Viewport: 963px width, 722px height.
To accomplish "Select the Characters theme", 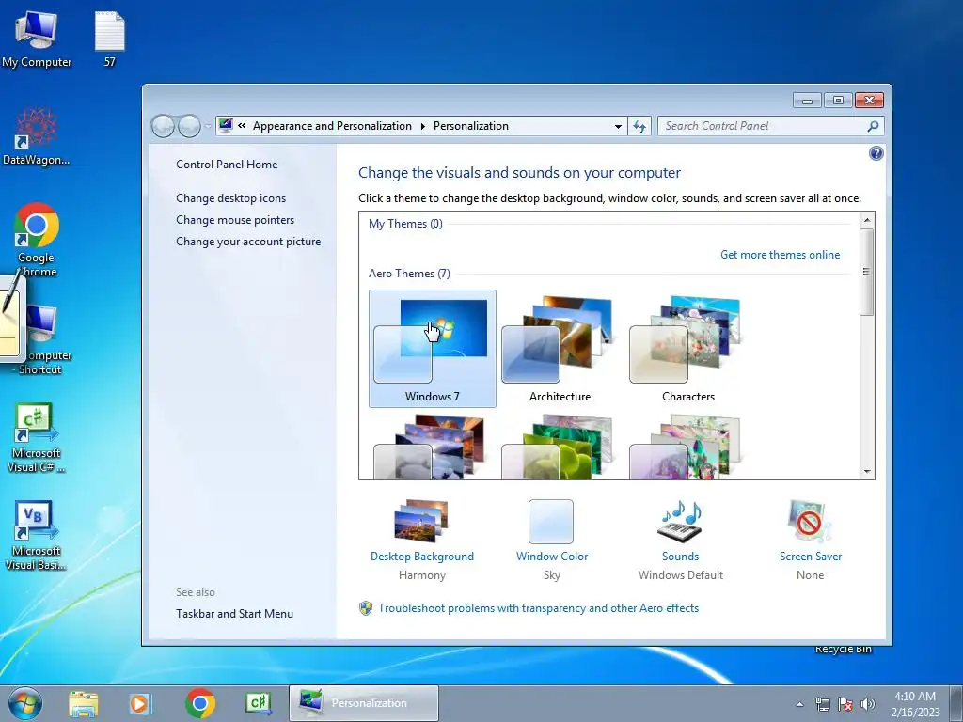I will tap(687, 349).
